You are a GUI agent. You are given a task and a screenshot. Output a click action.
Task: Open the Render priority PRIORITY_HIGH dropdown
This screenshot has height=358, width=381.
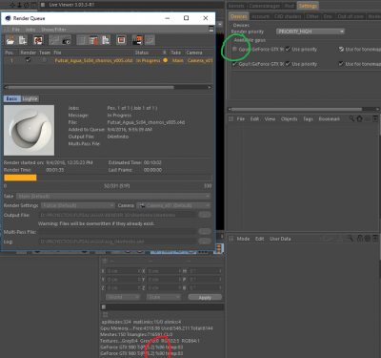(311, 32)
